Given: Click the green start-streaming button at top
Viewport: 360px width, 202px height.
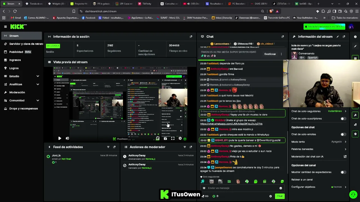Looking at the screenshot, I should pyautogui.click(x=325, y=27).
